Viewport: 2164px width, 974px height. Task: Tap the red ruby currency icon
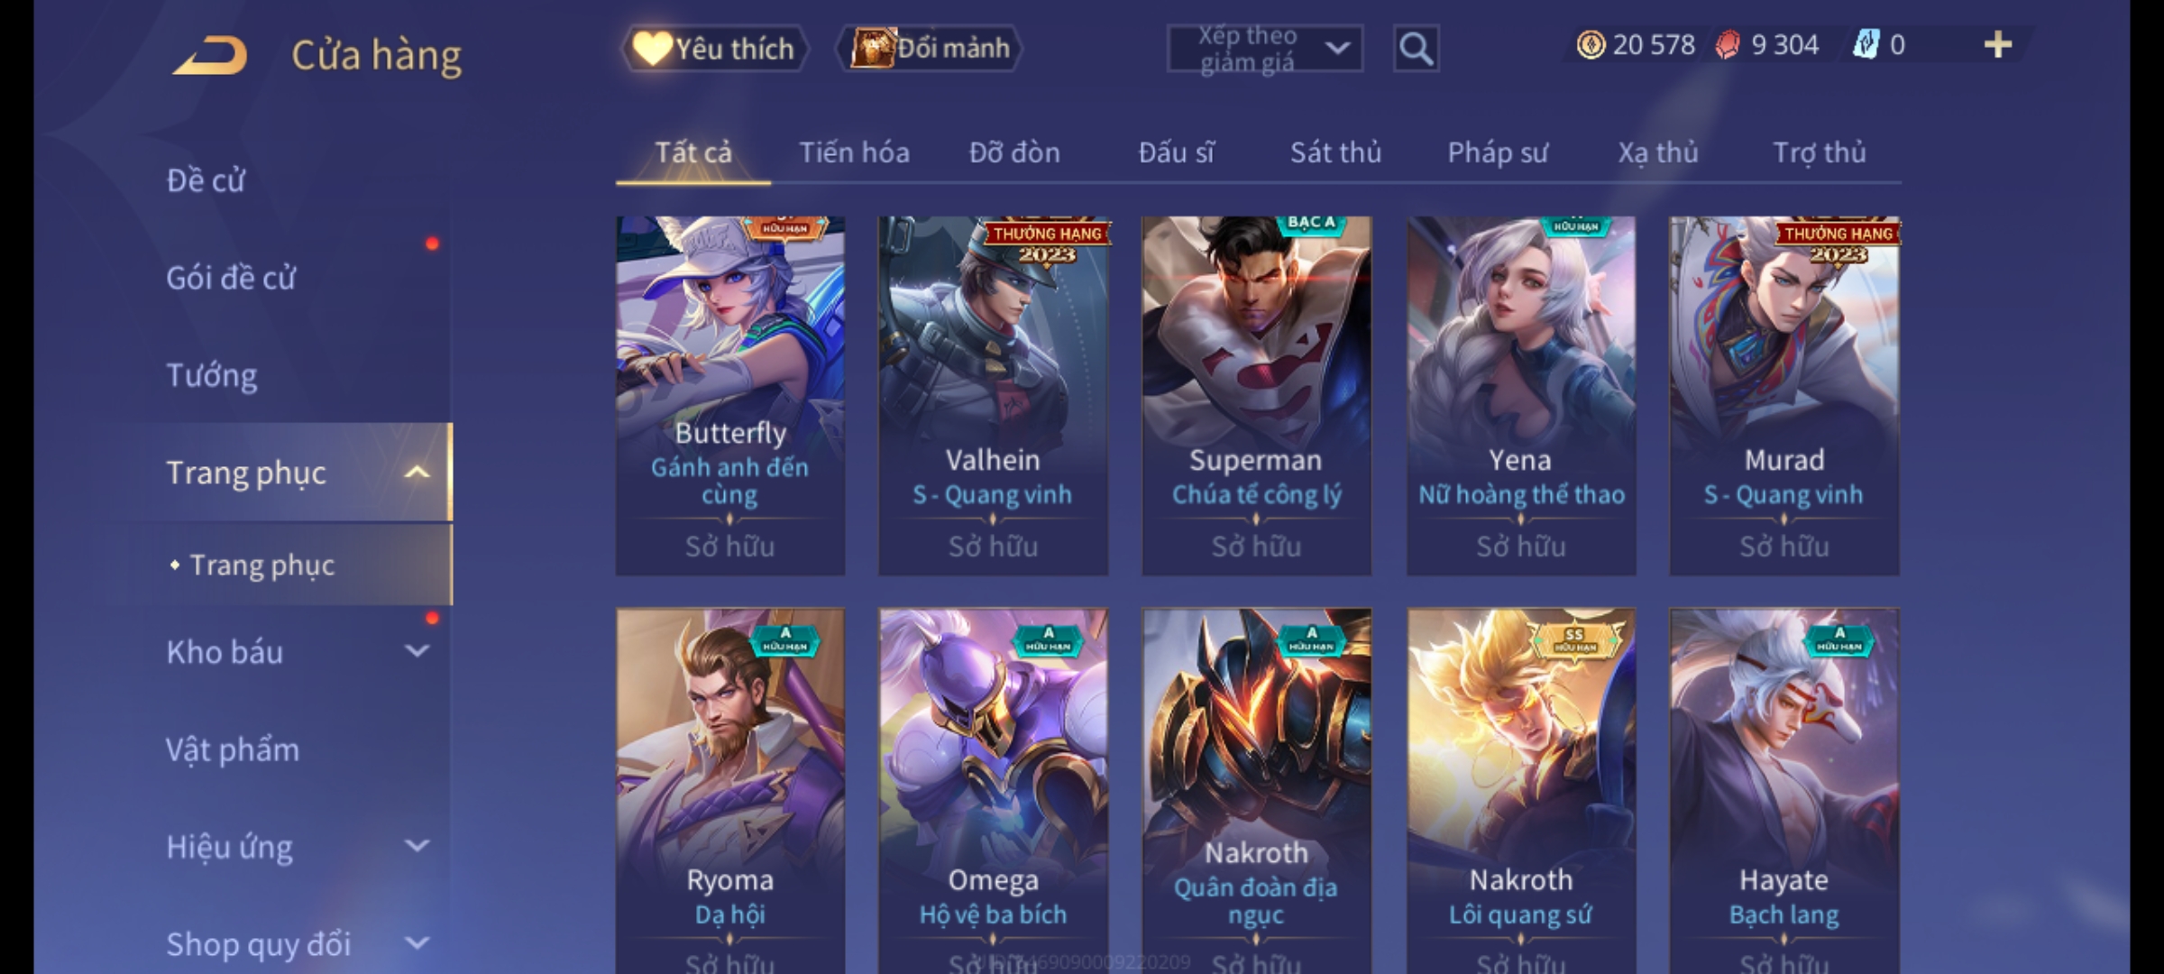(x=1727, y=45)
